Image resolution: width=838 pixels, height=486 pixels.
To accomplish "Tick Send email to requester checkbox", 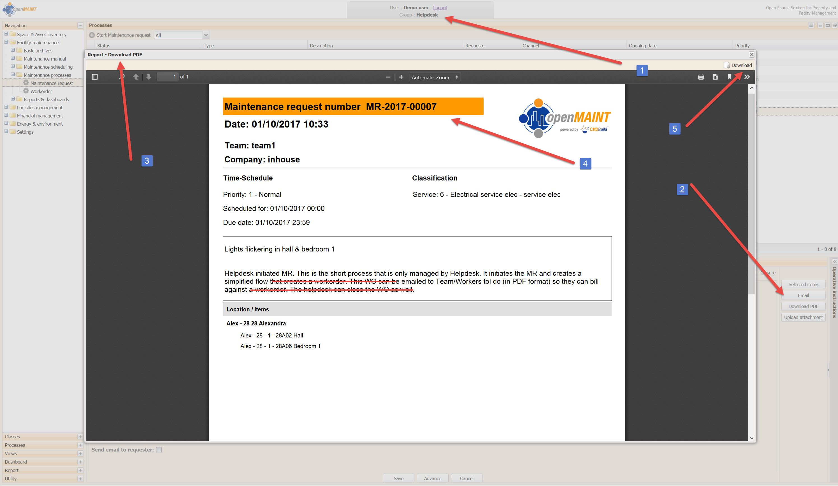I will tap(159, 450).
